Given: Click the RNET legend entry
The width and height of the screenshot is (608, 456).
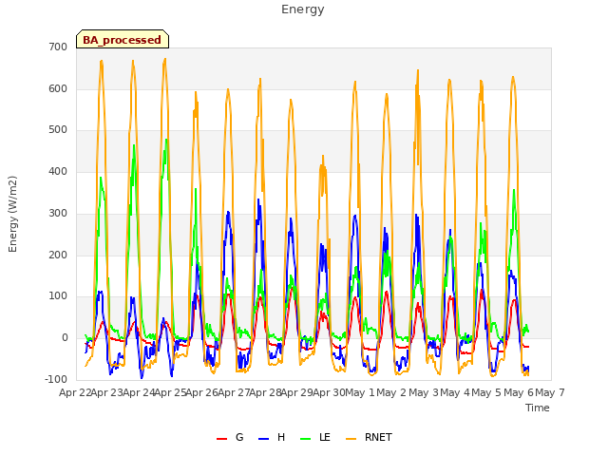Looking at the screenshot, I should pos(369,437).
